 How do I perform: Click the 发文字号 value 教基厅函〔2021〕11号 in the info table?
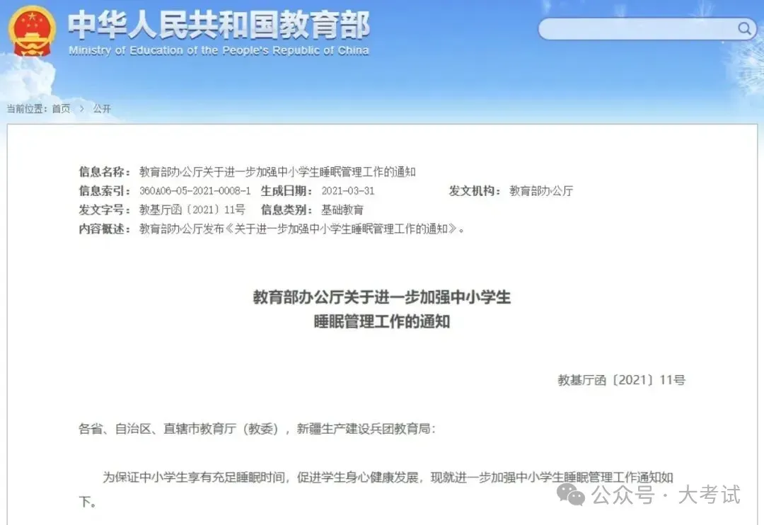click(192, 209)
